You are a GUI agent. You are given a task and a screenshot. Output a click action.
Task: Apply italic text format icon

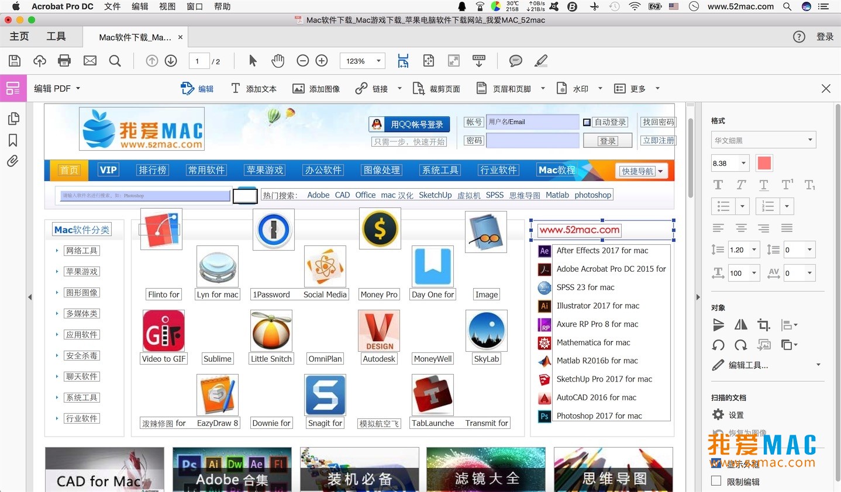(x=741, y=185)
